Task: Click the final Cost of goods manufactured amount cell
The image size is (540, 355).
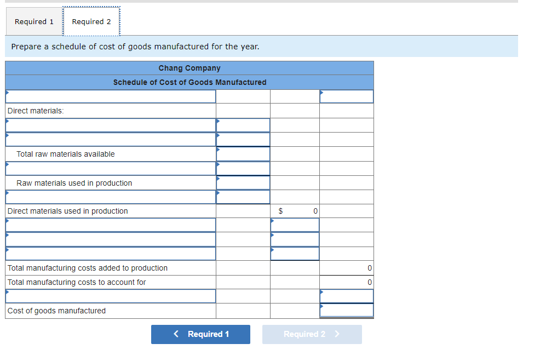Action: (346, 311)
